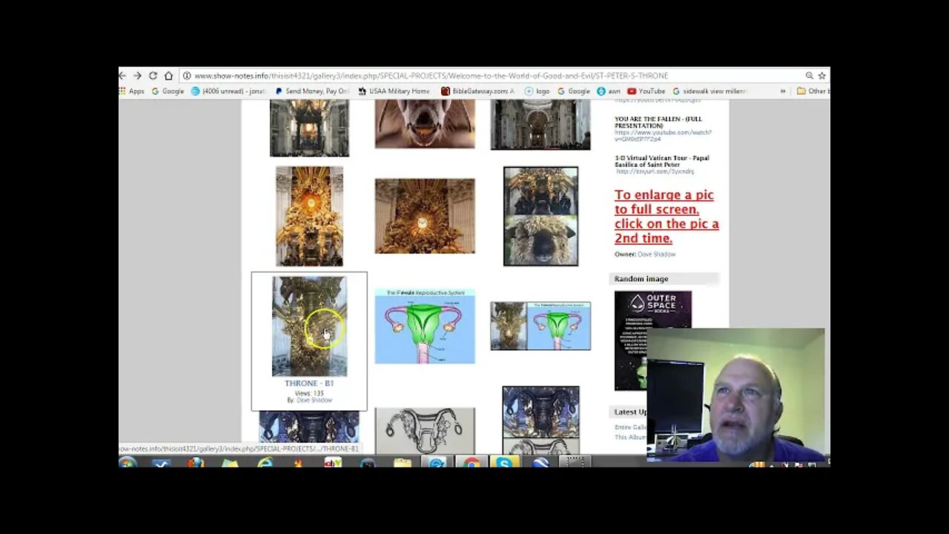
Task: Open the first Google bookmark
Action: click(x=168, y=91)
